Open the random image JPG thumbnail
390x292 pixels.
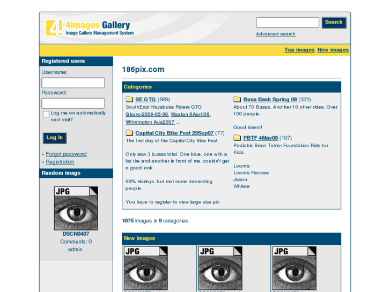(76, 208)
